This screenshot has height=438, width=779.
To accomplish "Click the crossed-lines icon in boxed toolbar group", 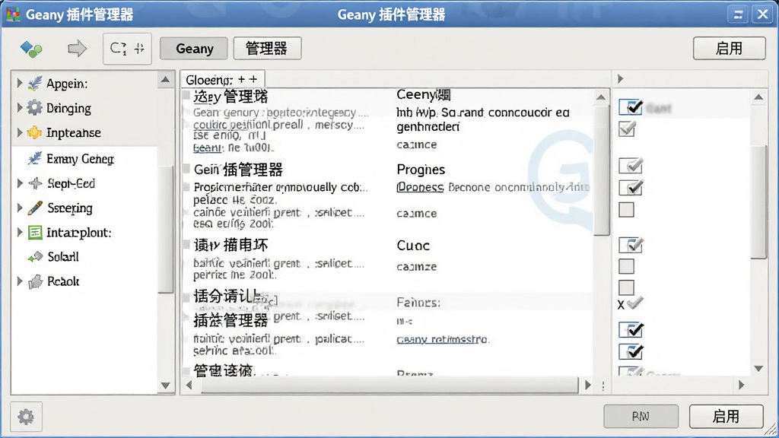I will coord(140,49).
